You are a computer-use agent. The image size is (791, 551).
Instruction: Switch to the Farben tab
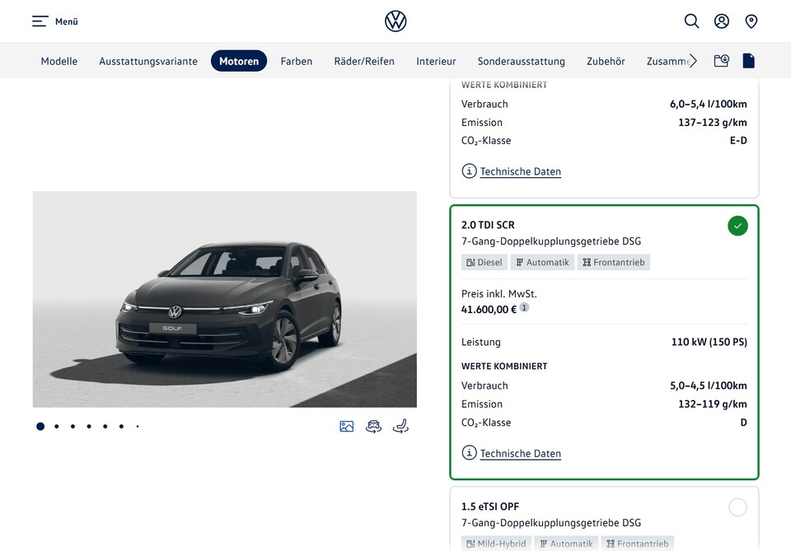[297, 61]
